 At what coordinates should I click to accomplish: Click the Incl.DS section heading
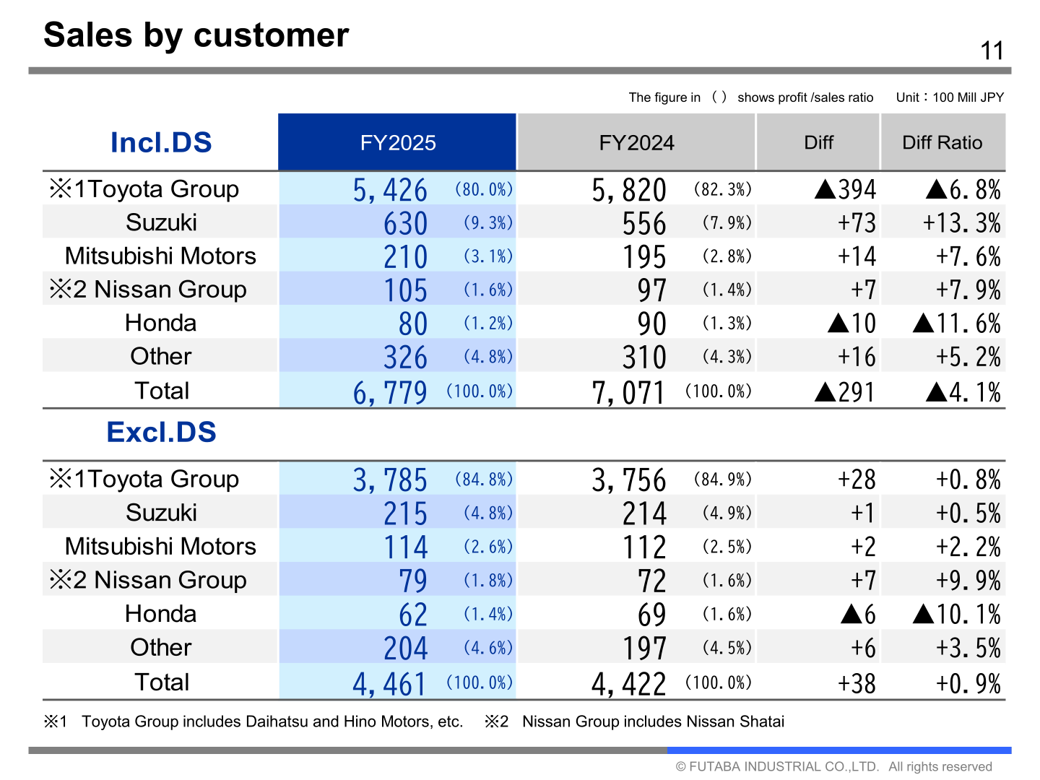[x=161, y=142]
